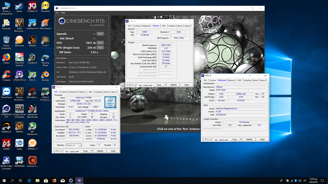This screenshot has width=328, height=184.
Task: Click the Mainboard Model Z370 Taichi field
Action: coord(231,90)
